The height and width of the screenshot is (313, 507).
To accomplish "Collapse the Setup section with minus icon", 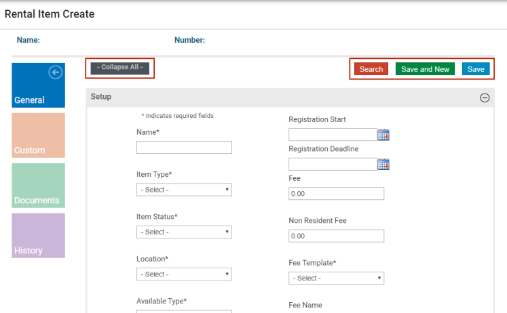I will (x=485, y=98).
